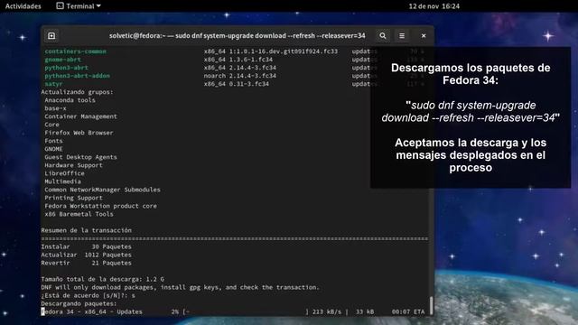Viewport: 578px width, 325px height.
Task: Click version 0.31-3.fc34 of satyr
Action: [x=249, y=84]
